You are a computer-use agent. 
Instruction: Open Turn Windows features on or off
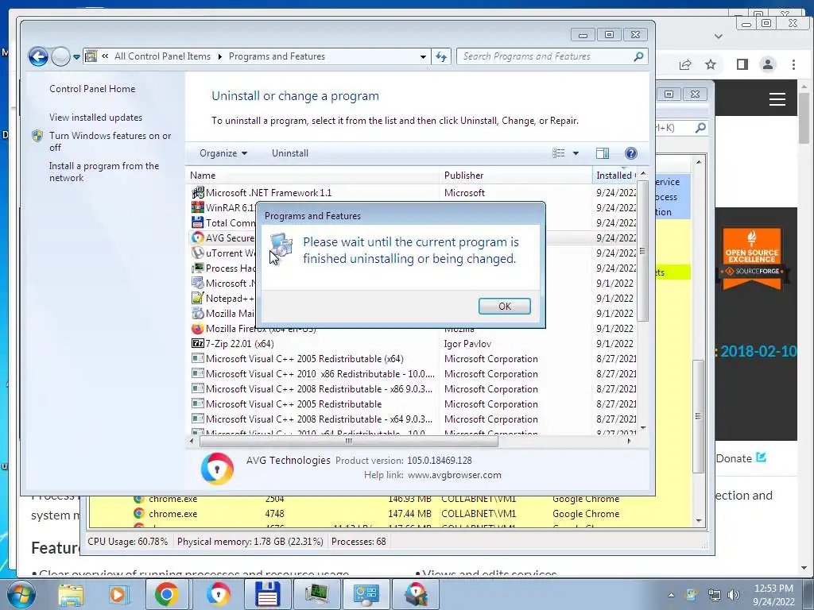pyautogui.click(x=110, y=141)
